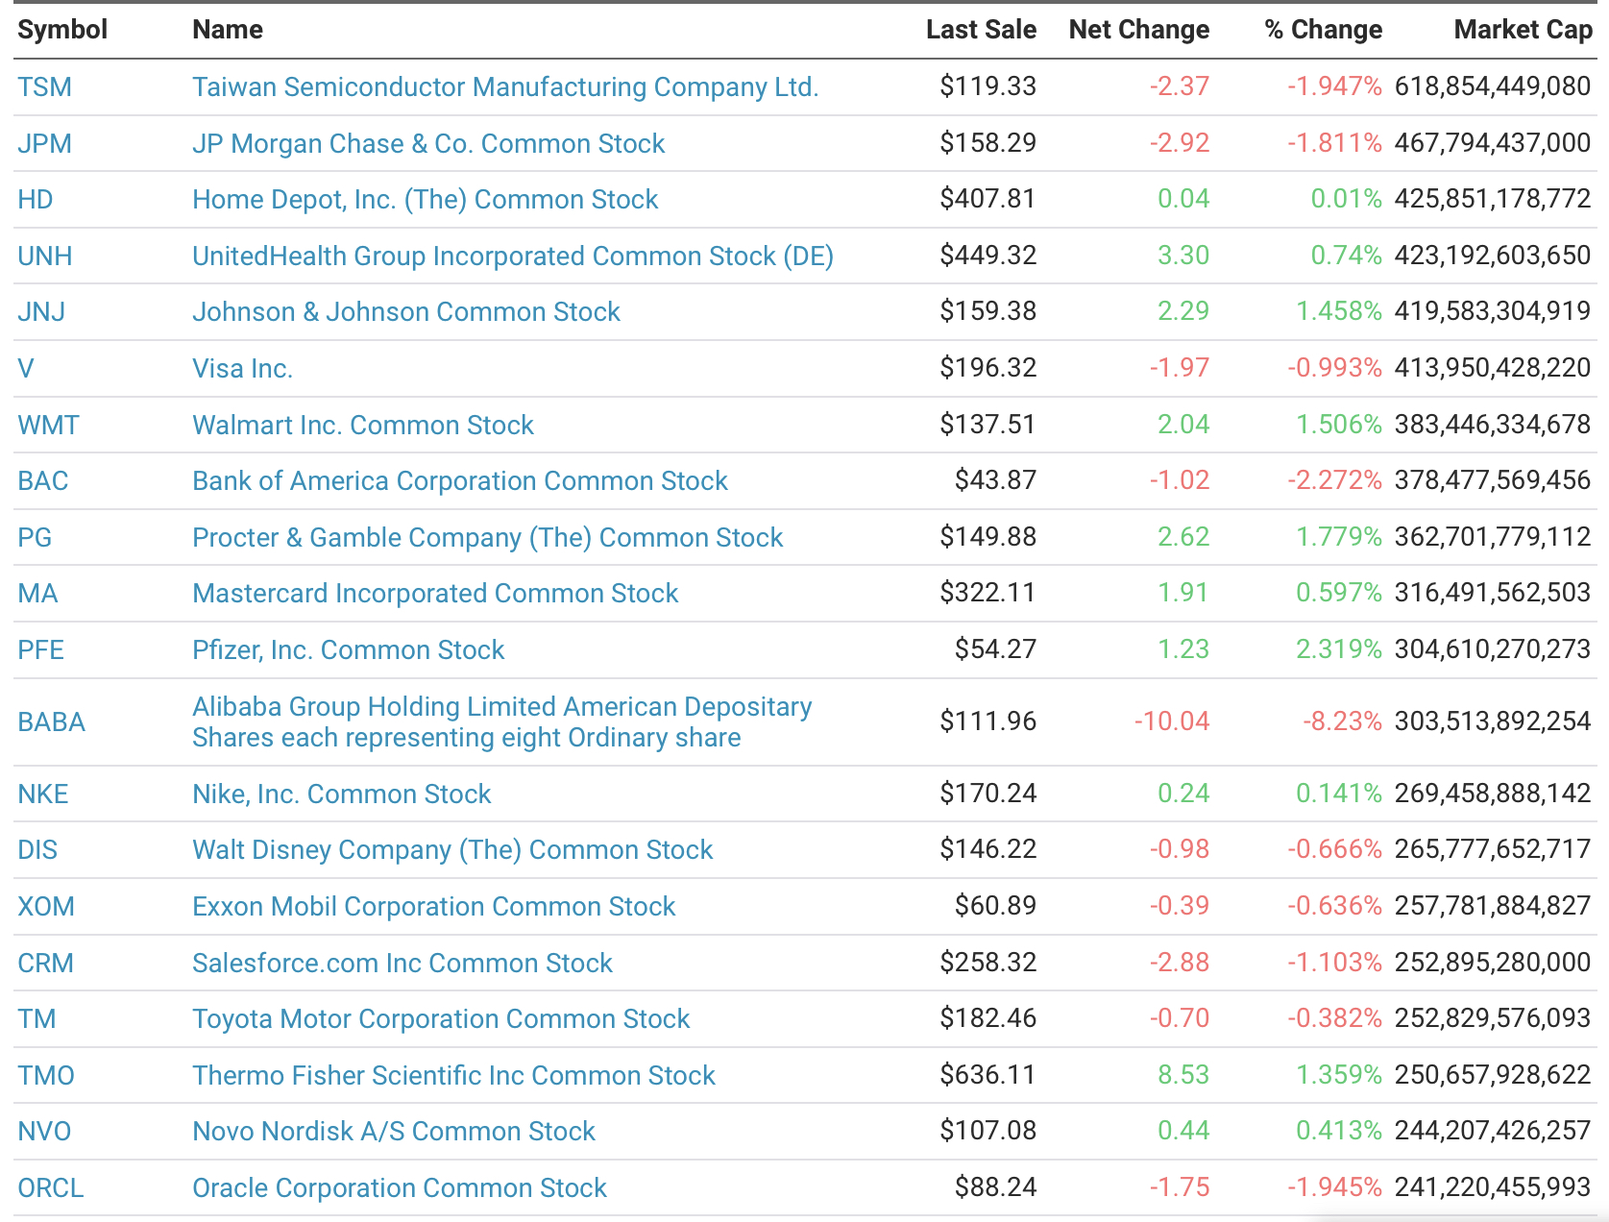This screenshot has width=1609, height=1222.
Task: Click Oracle Corporation Common Stock name
Action: [x=400, y=1188]
